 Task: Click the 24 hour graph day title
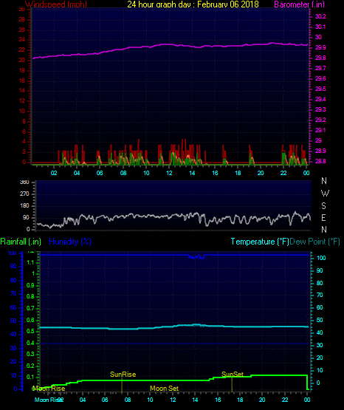click(x=193, y=4)
